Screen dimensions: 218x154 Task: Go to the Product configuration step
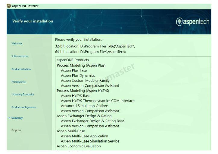click(23, 107)
